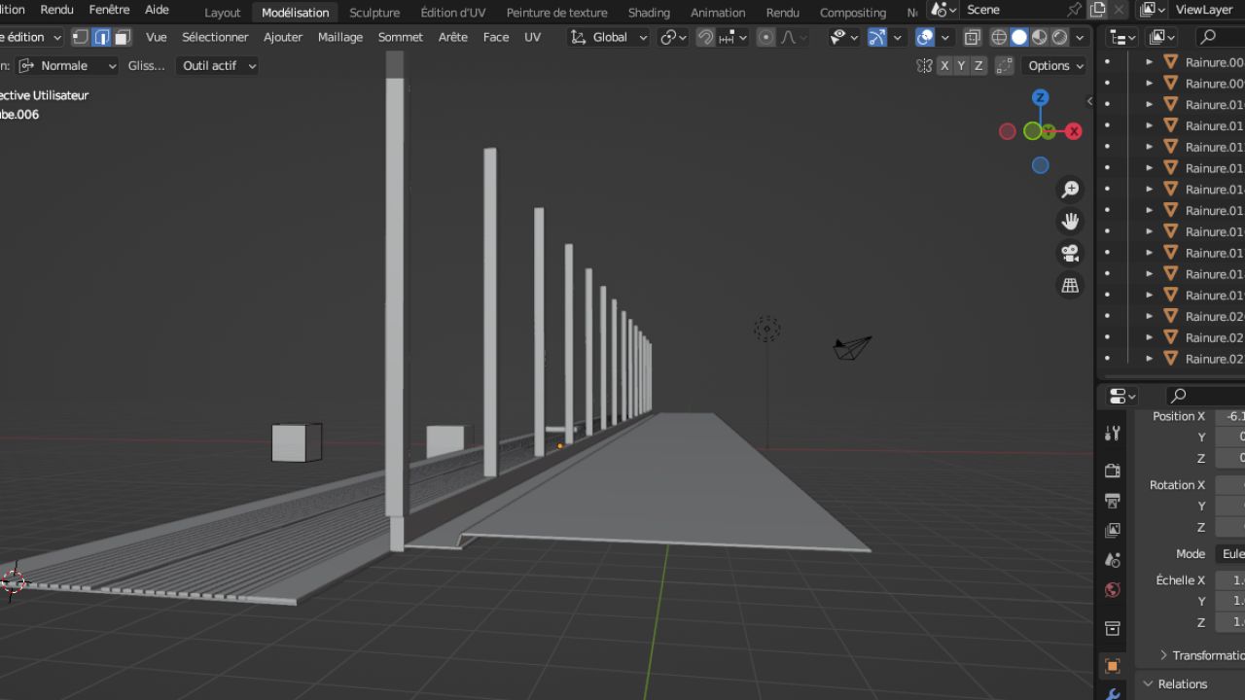Open snapping options dropdown
The height and width of the screenshot is (700, 1245).
(734, 37)
